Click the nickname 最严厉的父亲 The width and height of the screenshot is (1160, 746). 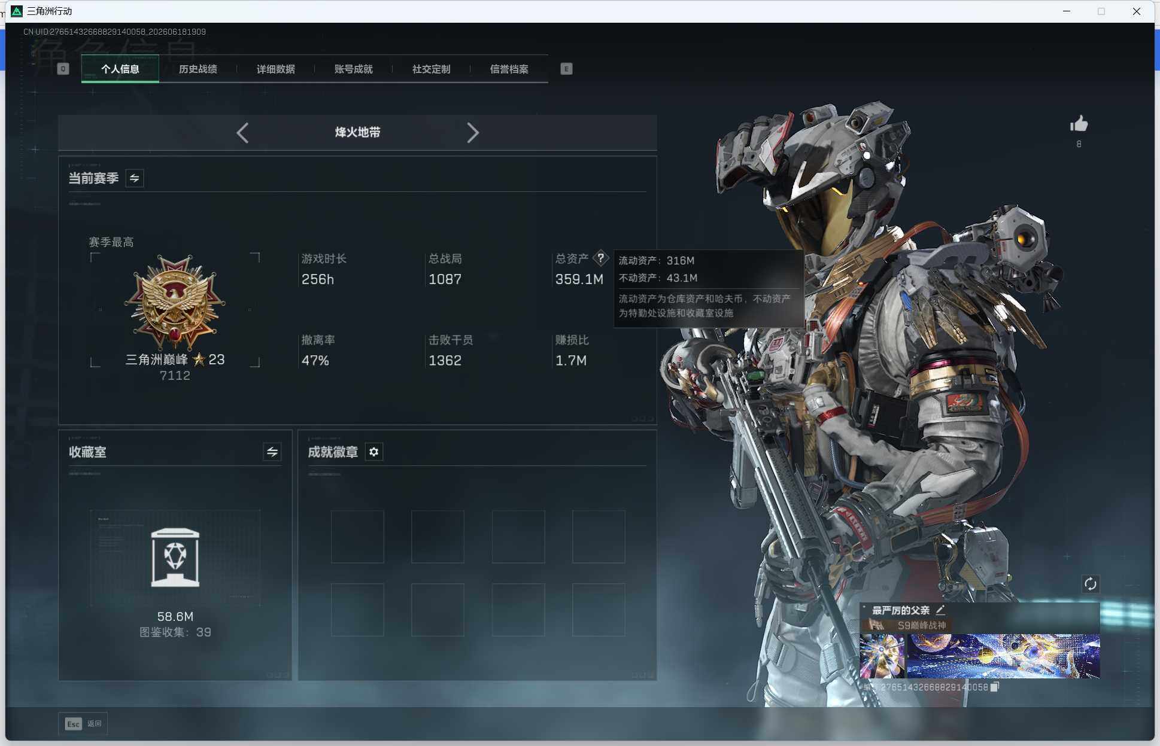(x=901, y=610)
